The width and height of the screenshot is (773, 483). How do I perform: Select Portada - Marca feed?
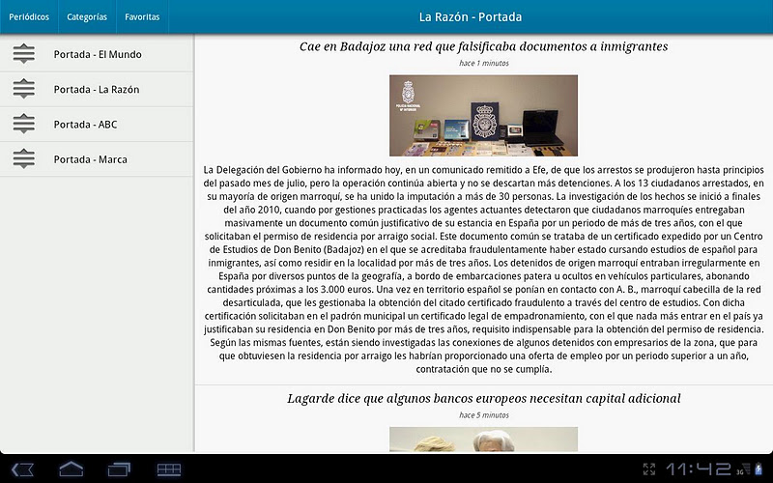coord(97,159)
